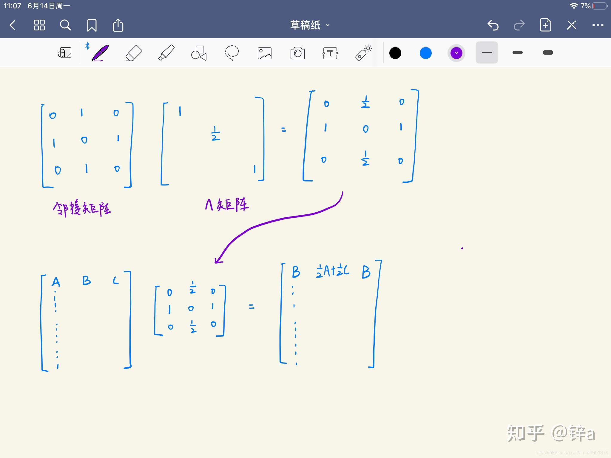The width and height of the screenshot is (611, 458).
Task: Select the Text box tool
Action: pyautogui.click(x=330, y=53)
